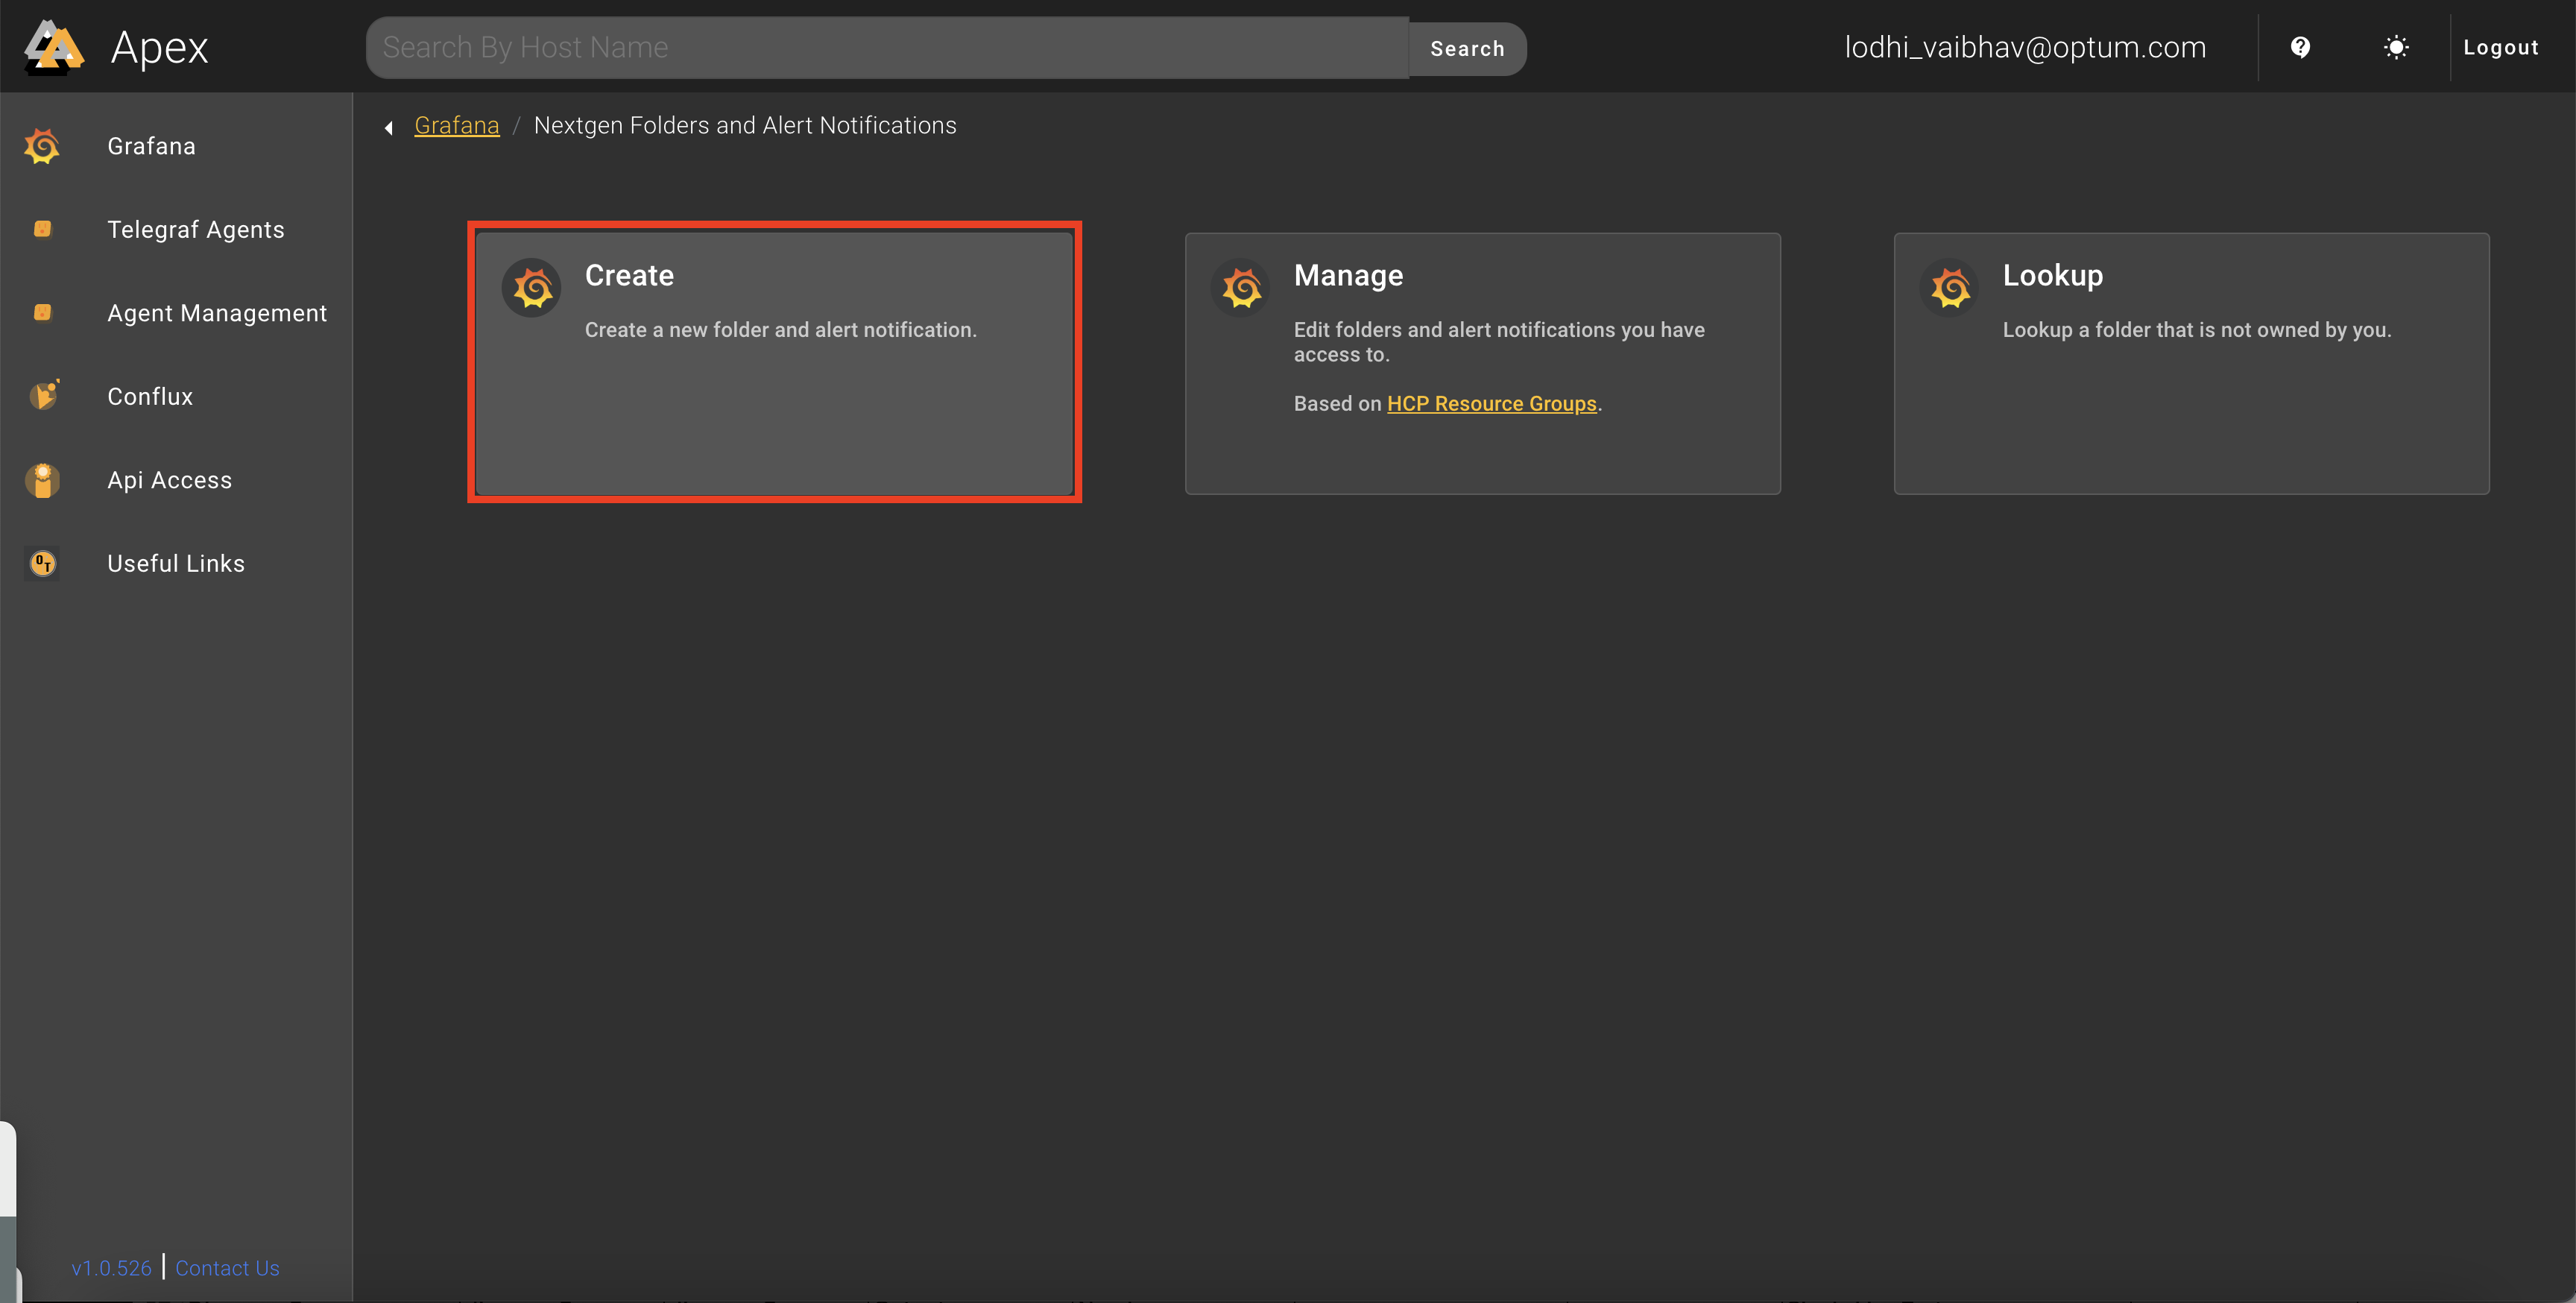Click 'Nextgen Folders and Alert Notifications' breadcrumb text
Screen dimensions: 2576x1303
745,125
